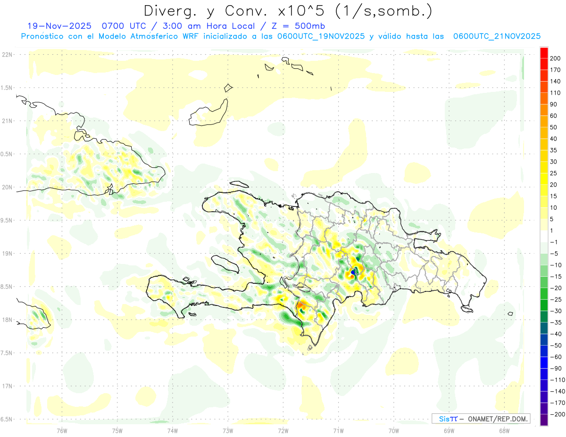Image resolution: width=566 pixels, height=437 pixels.
Task: Click the '0600UTC_19NOV2025' initialization time
Action: pos(321,36)
